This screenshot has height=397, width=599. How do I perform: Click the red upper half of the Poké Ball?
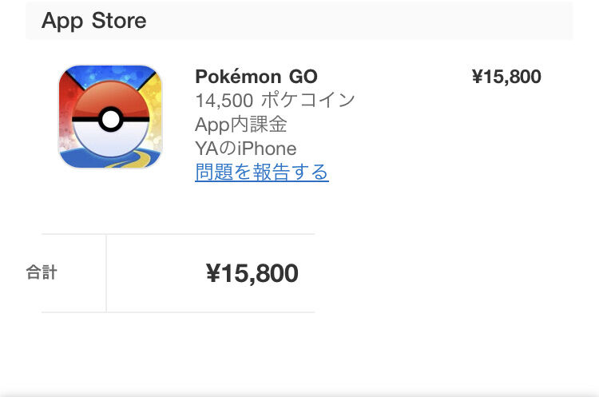(111, 96)
